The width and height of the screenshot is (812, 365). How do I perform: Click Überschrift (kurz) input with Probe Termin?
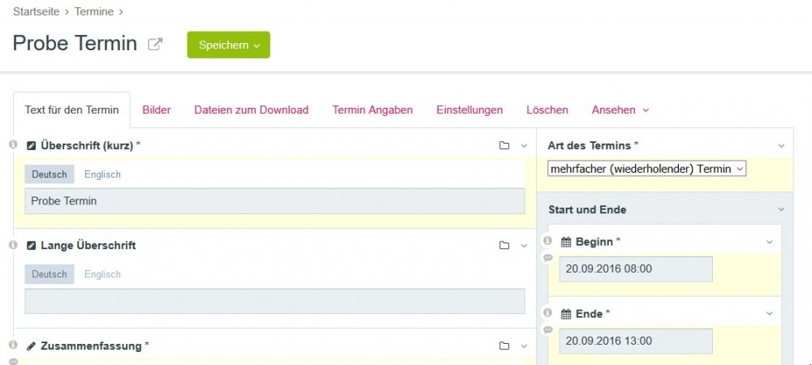tap(274, 201)
